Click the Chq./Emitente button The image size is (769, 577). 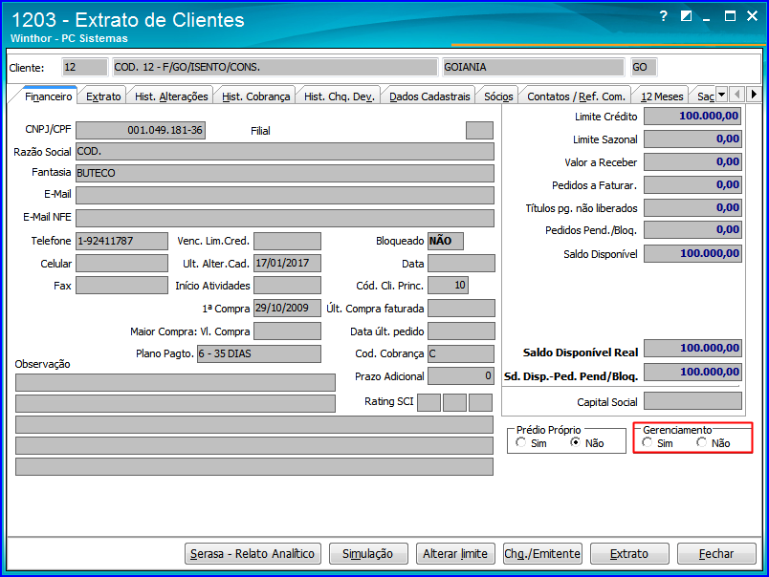[542, 553]
